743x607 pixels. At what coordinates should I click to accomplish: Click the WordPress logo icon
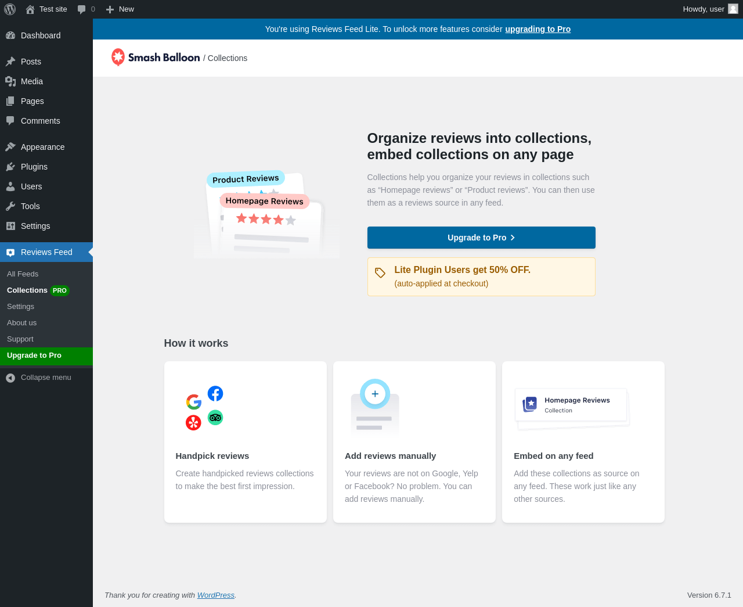10,9
